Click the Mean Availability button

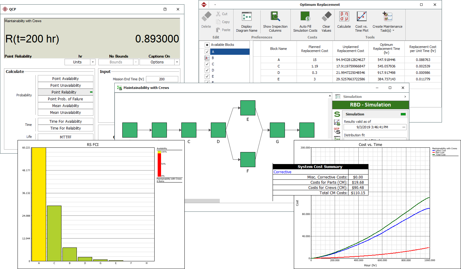pyautogui.click(x=65, y=106)
